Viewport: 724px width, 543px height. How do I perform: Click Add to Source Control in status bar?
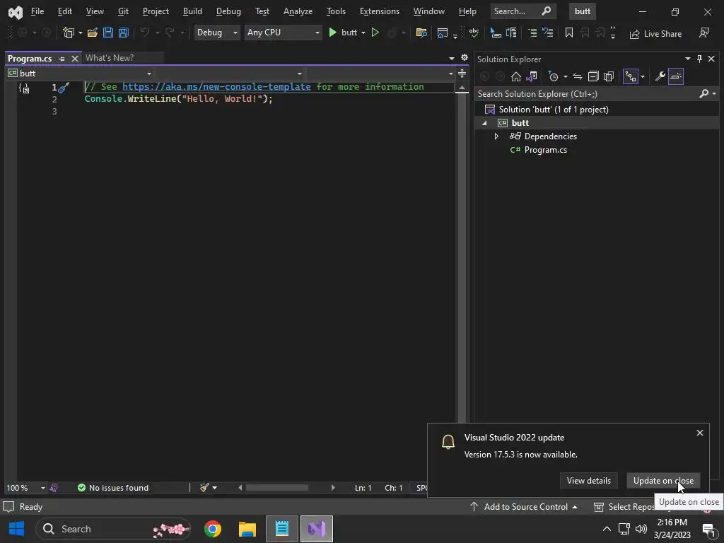524,507
